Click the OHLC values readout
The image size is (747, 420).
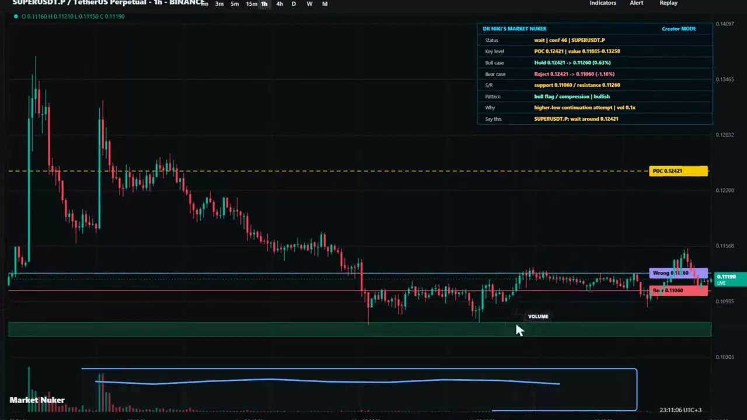click(73, 16)
